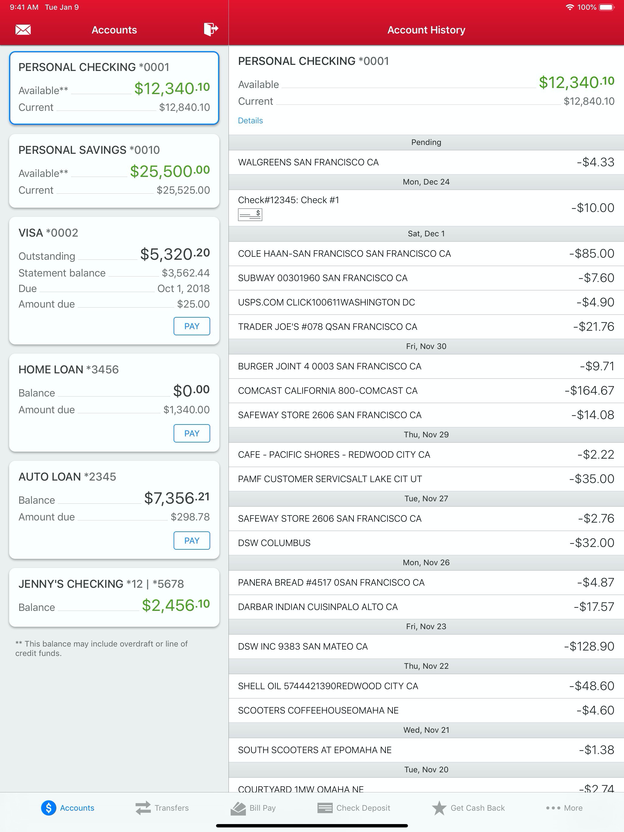Tap the Bill Pay icon
624x832 pixels.
[238, 808]
